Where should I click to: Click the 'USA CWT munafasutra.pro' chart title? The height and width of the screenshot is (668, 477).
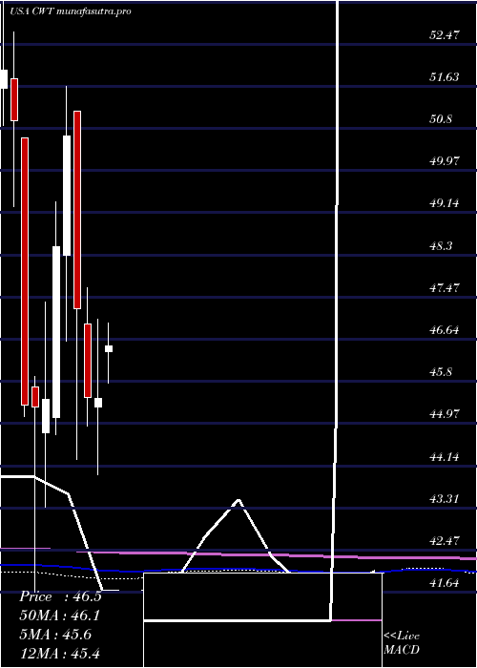[71, 11]
